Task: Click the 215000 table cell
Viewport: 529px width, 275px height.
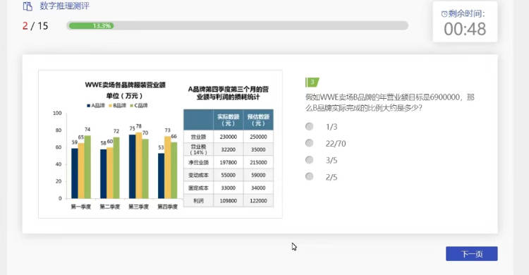Action: [258, 162]
